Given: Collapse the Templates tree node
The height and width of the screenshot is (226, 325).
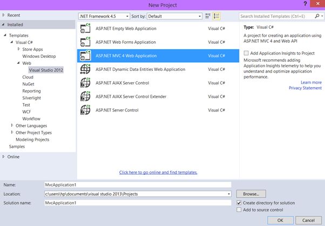Looking at the screenshot, I should 5,35.
